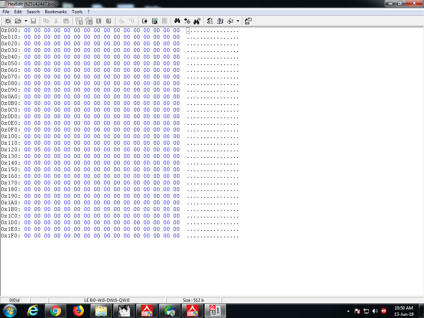Viewport: 424px width, 318px height.
Task: Launch Internet Explorer from the taskbar
Action: coord(33,311)
